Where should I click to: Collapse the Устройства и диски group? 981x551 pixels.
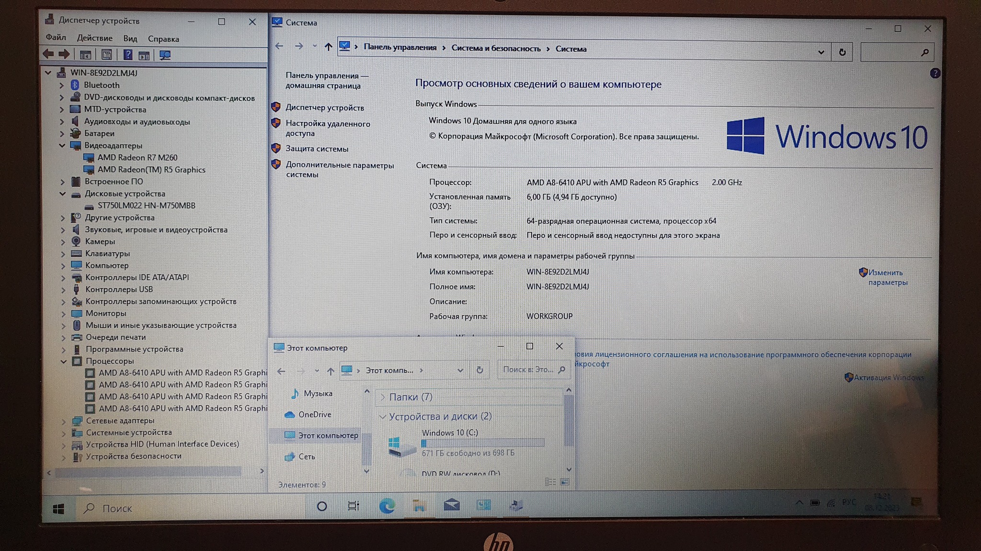coord(382,417)
